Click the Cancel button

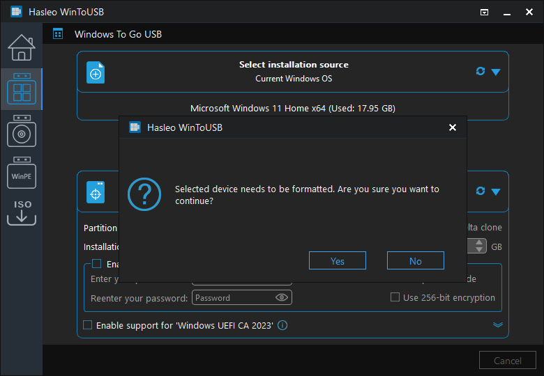coord(508,361)
